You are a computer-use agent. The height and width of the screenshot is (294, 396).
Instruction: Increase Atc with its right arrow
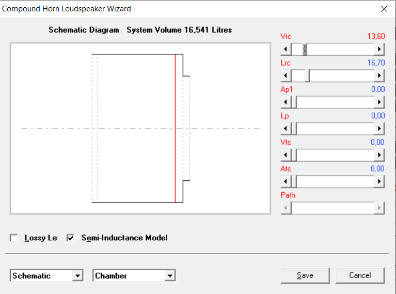[379, 181]
